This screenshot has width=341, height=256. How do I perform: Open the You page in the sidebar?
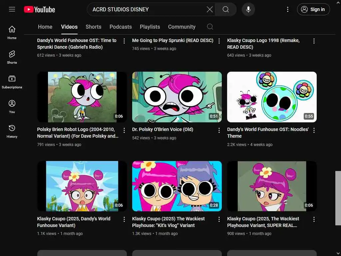12,107
